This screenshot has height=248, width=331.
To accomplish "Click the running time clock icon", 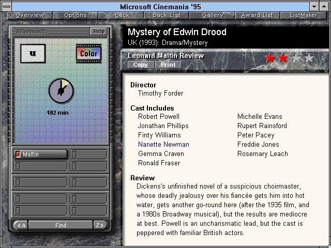I will pyautogui.click(x=61, y=91).
